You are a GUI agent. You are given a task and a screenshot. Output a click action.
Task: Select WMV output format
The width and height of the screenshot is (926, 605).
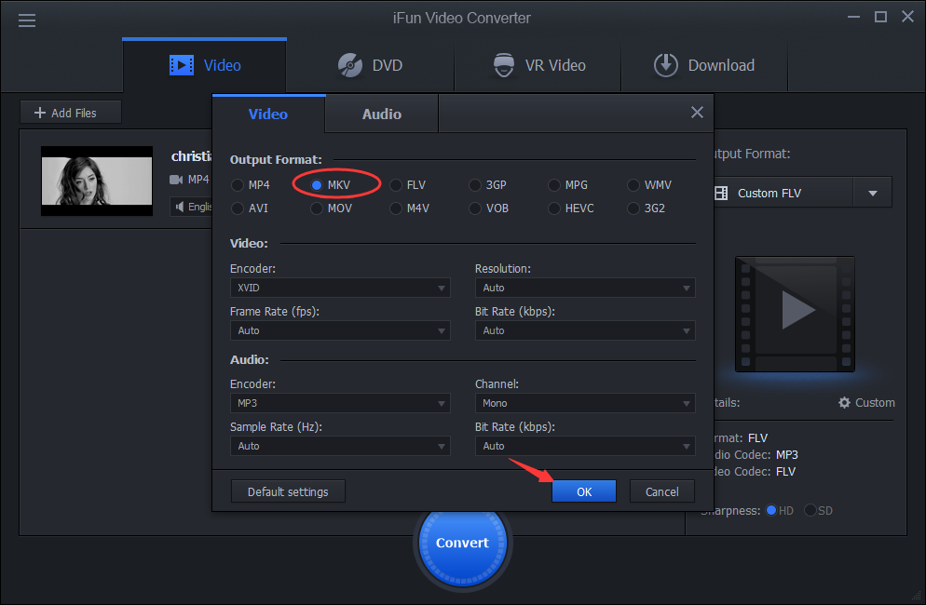(649, 184)
